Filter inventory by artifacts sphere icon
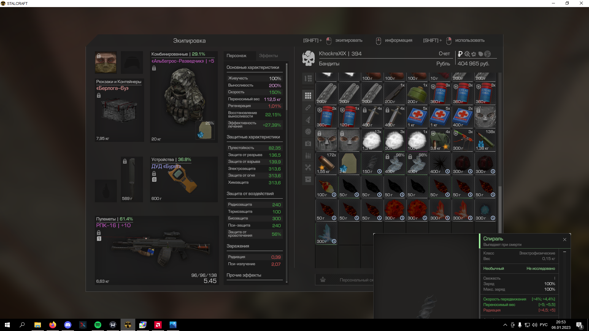 tap(308, 131)
